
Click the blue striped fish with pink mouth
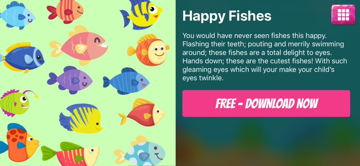pos(126,81)
